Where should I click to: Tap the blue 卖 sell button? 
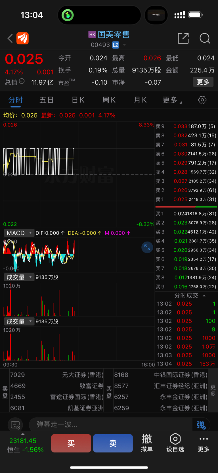pos(113,443)
